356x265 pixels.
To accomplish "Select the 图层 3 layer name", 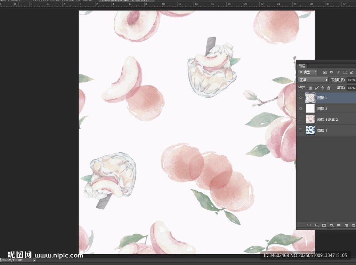I will coord(322,109).
